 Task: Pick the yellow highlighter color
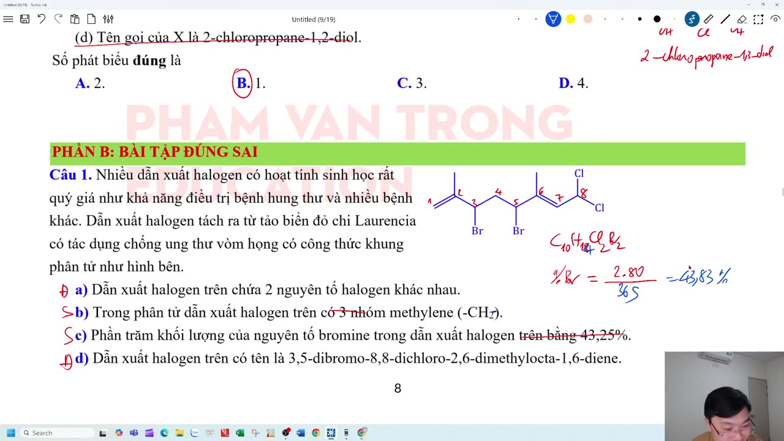click(570, 19)
